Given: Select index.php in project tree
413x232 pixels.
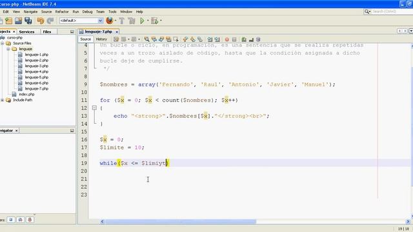Looking at the screenshot, I should (x=26, y=94).
